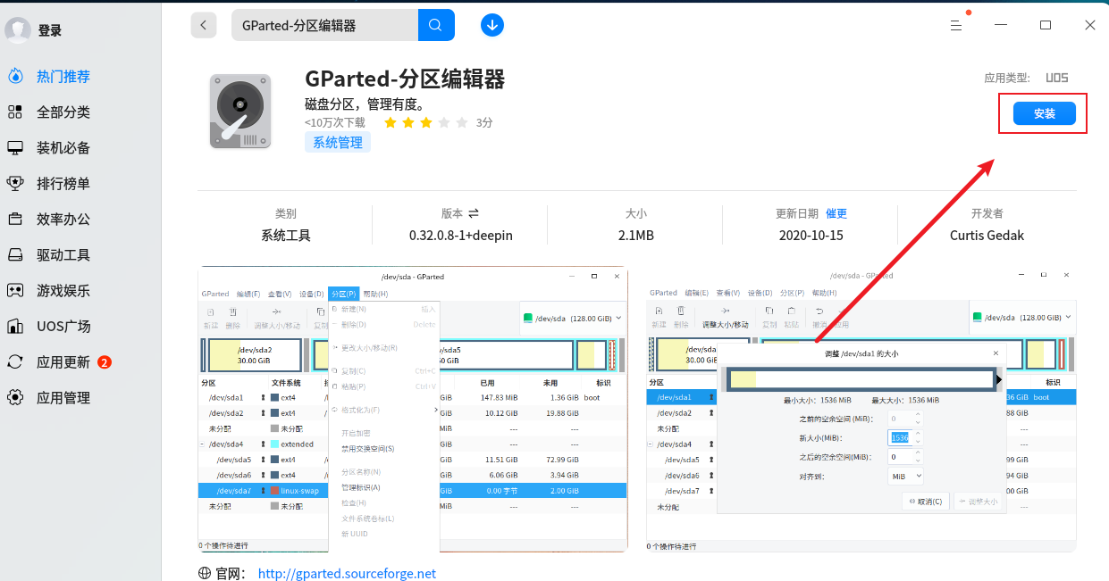Click the GParted hard disk app icon
This screenshot has height=581, width=1109.
pos(239,112)
